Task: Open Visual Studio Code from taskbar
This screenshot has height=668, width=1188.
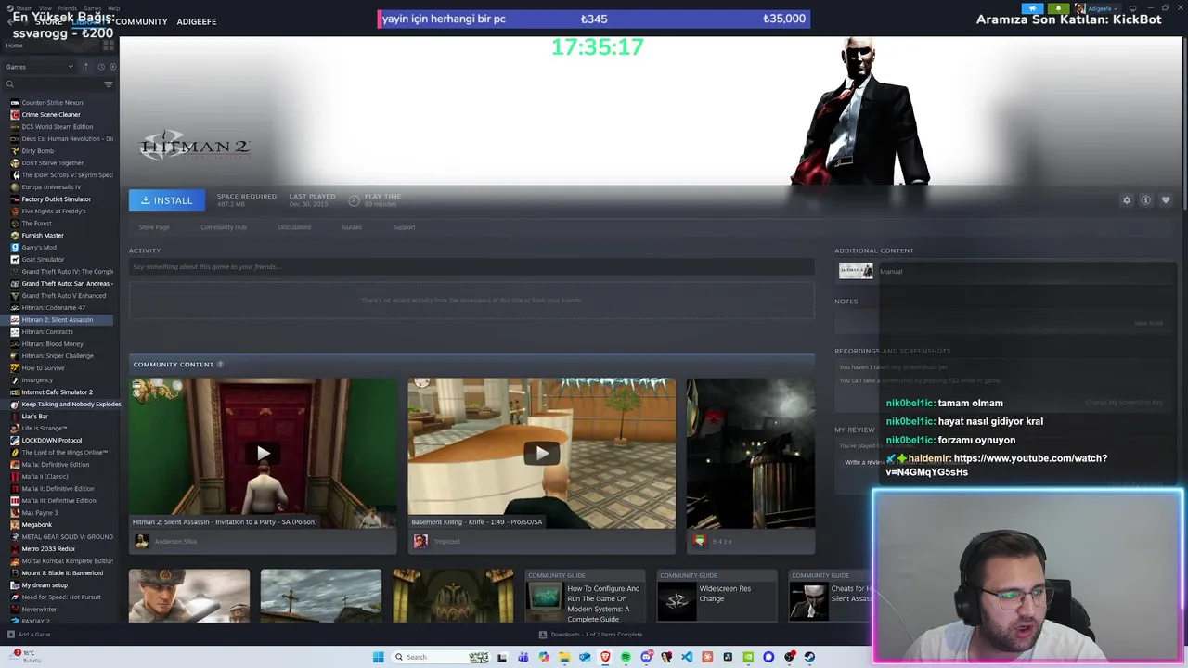Action: pyautogui.click(x=687, y=657)
